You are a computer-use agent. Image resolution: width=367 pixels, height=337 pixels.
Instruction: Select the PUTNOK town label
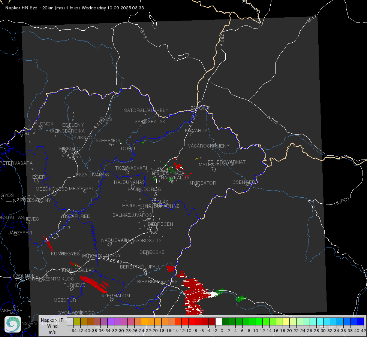44,124
